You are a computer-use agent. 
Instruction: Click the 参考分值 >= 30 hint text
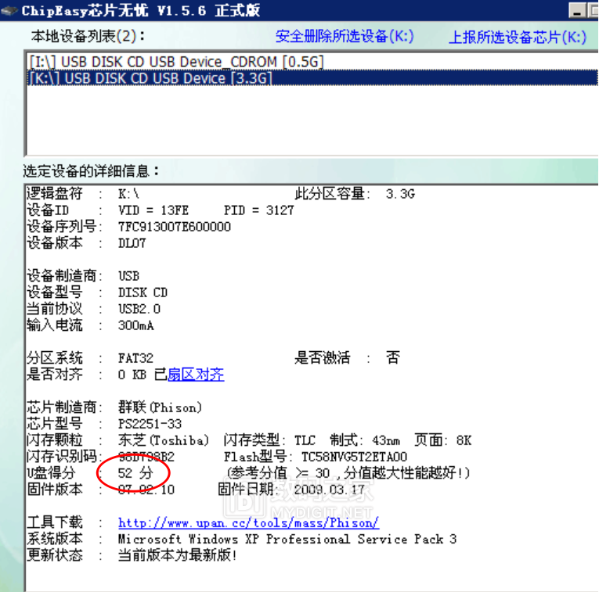pyautogui.click(x=348, y=473)
